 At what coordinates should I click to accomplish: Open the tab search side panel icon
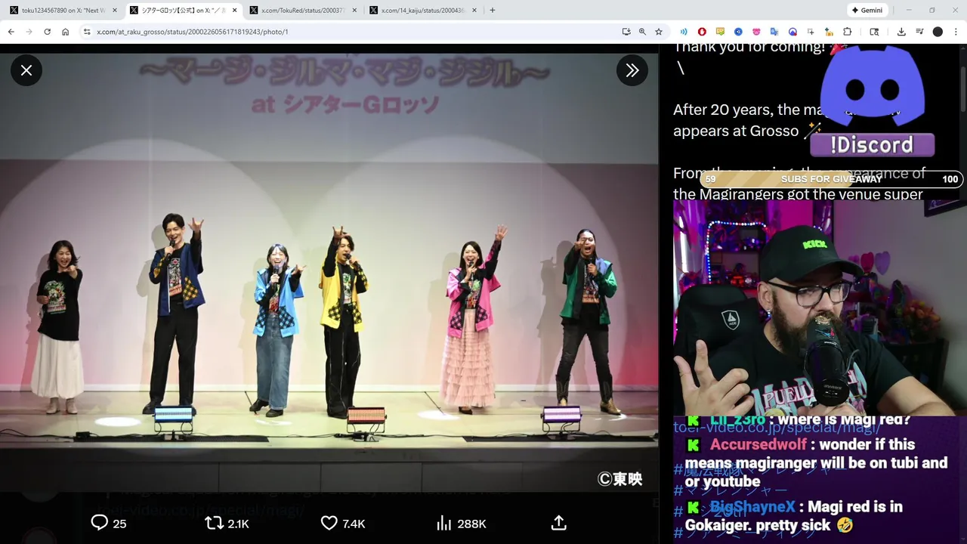[874, 32]
